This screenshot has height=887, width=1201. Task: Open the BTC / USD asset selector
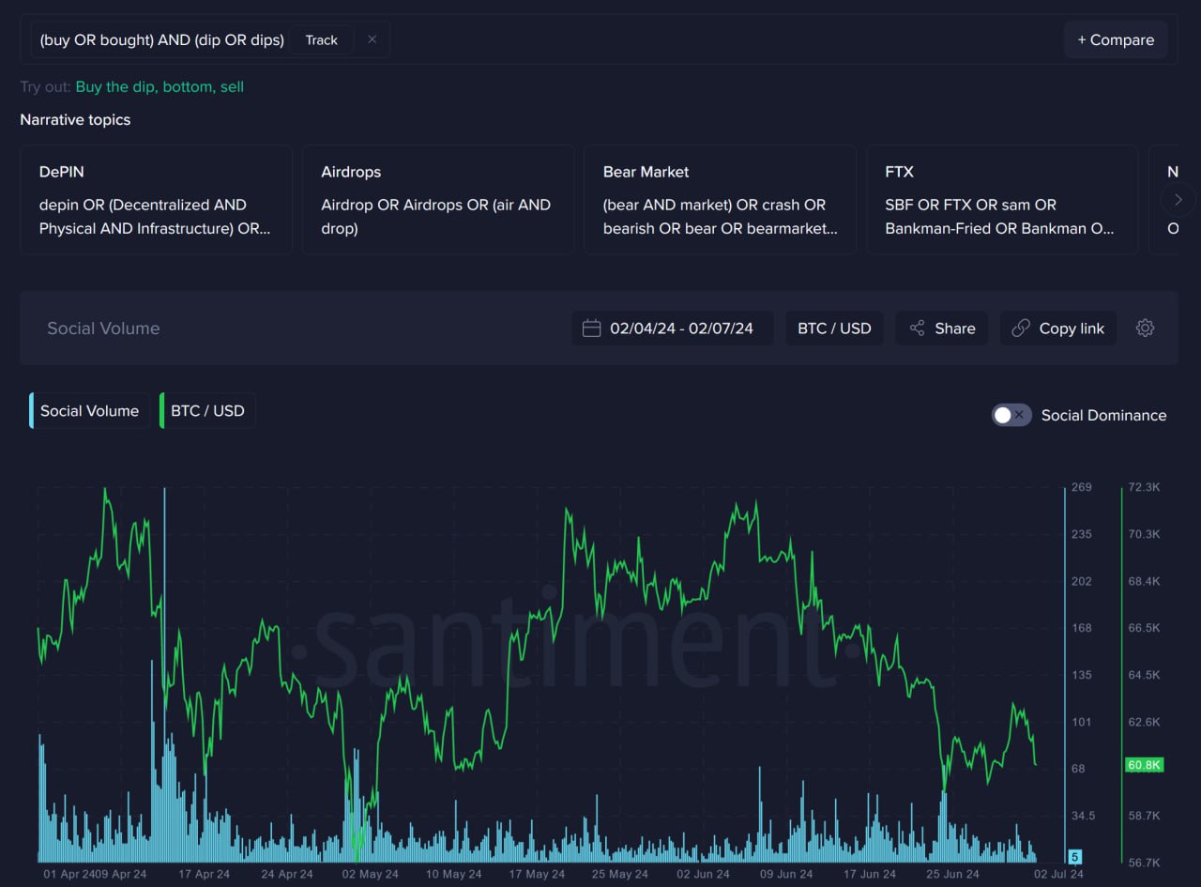(834, 329)
